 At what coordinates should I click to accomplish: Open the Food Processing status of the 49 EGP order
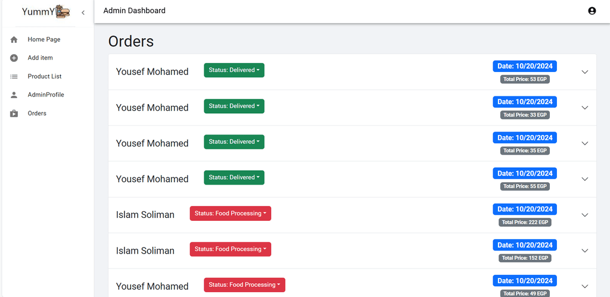coord(244,285)
